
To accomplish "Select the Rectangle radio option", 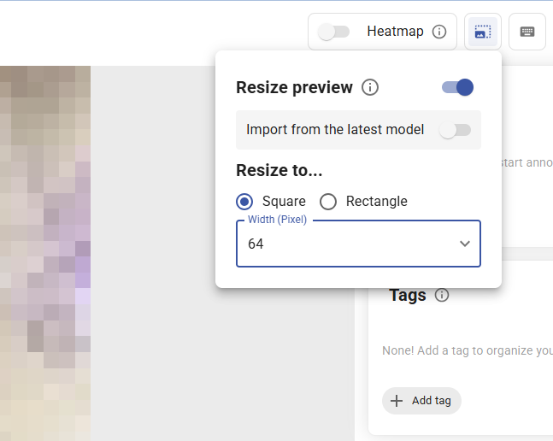I will pos(328,202).
